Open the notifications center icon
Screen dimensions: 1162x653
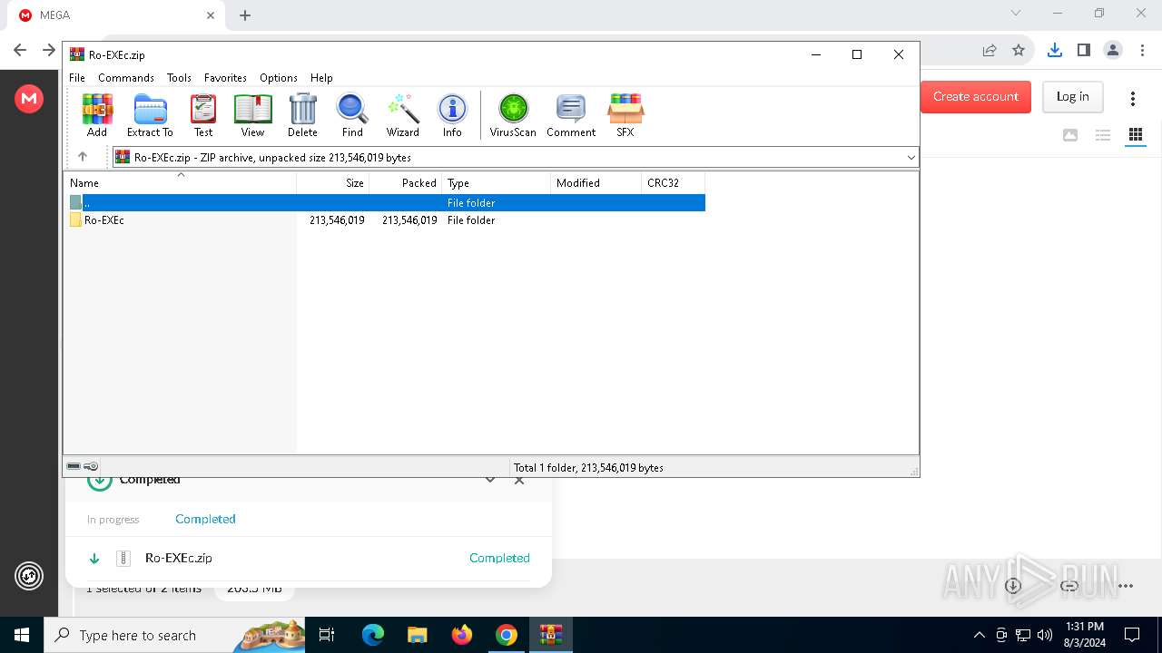pyautogui.click(x=1132, y=635)
